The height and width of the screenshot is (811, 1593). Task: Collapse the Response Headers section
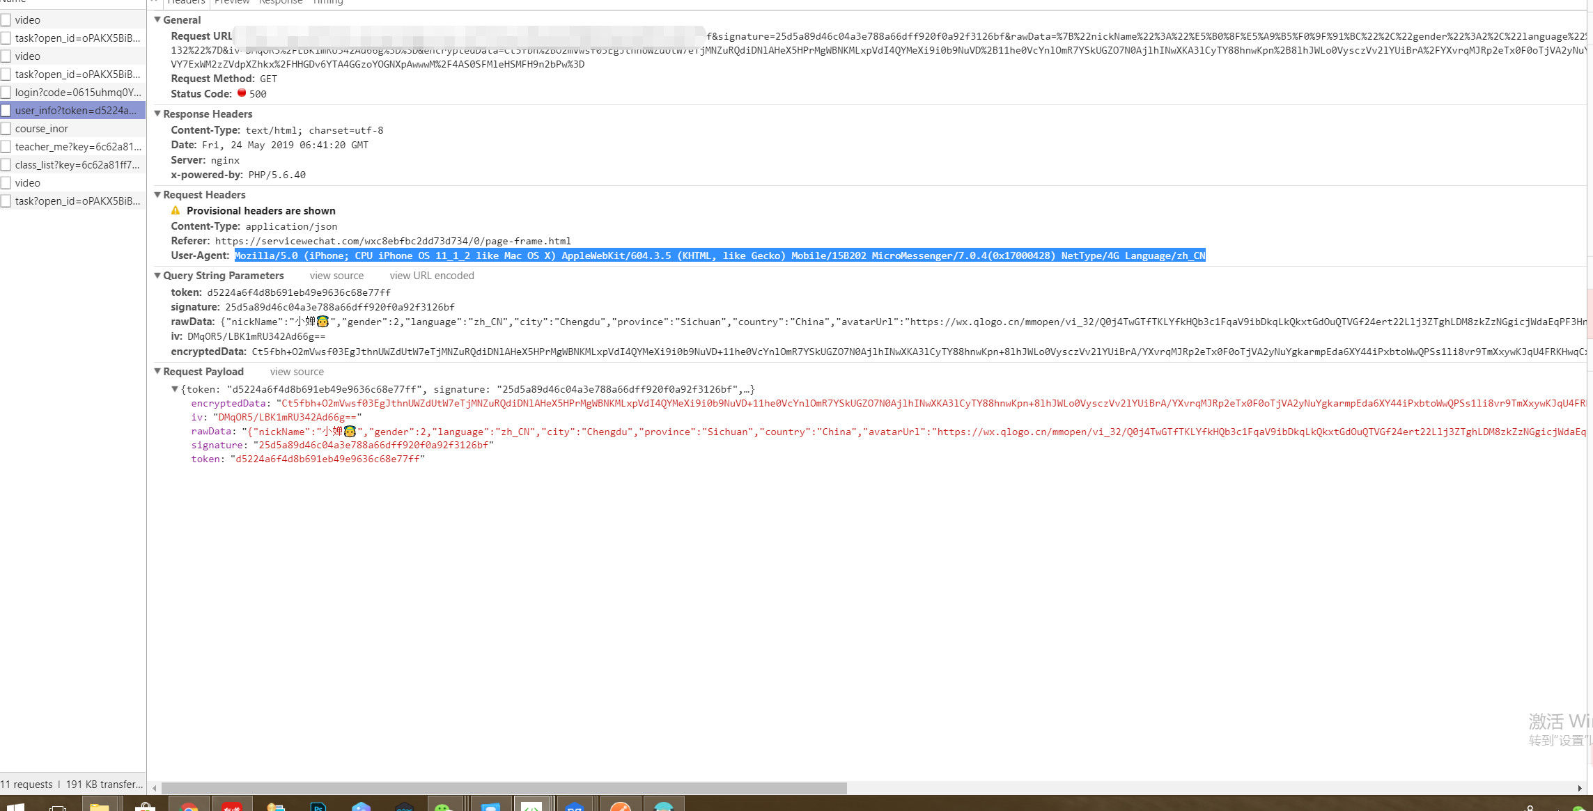click(157, 113)
